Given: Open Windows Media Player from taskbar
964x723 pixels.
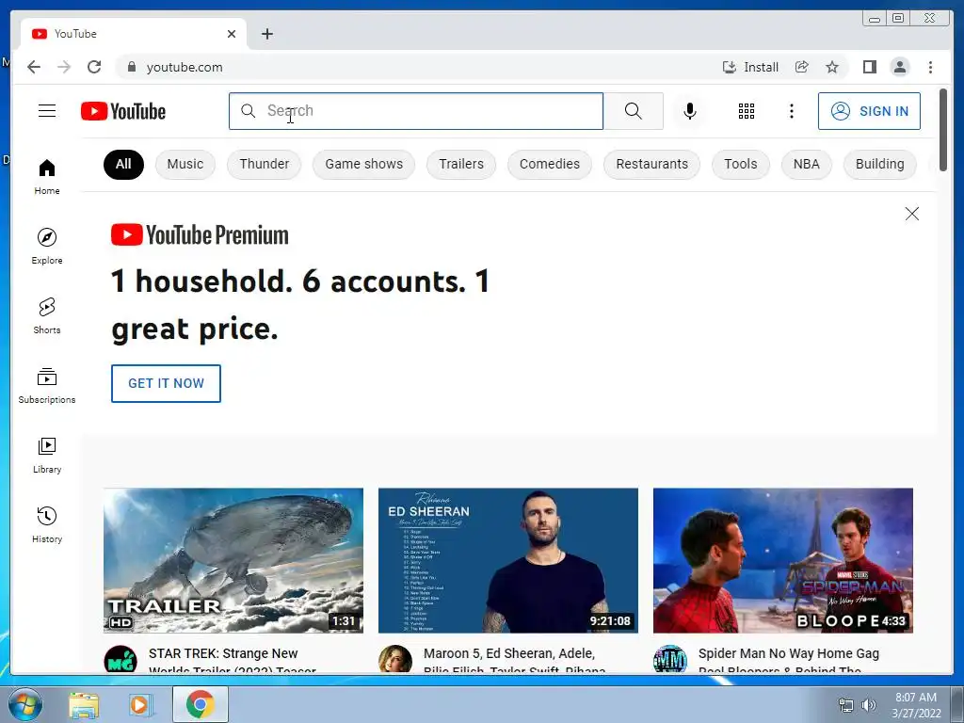Looking at the screenshot, I should coord(139,704).
